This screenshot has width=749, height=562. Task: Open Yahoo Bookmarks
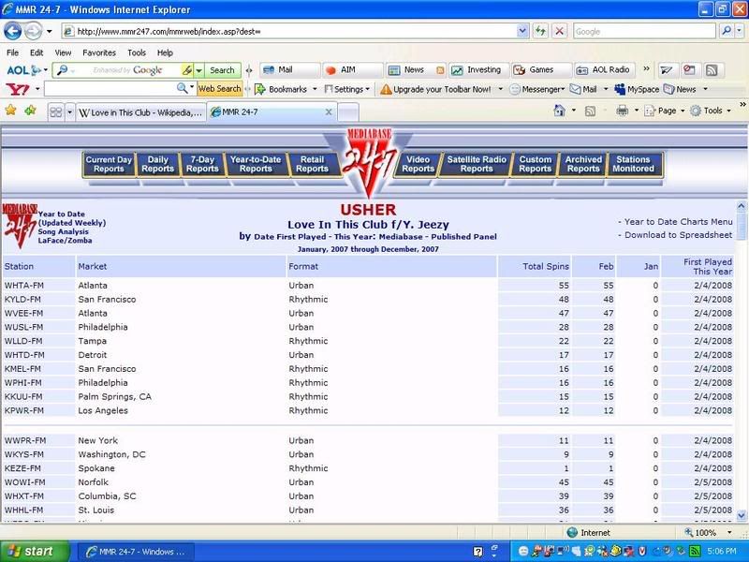point(282,89)
